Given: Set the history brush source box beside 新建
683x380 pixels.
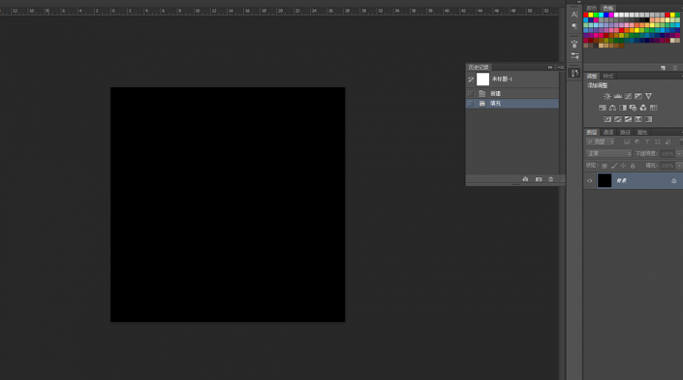Looking at the screenshot, I should point(471,93).
